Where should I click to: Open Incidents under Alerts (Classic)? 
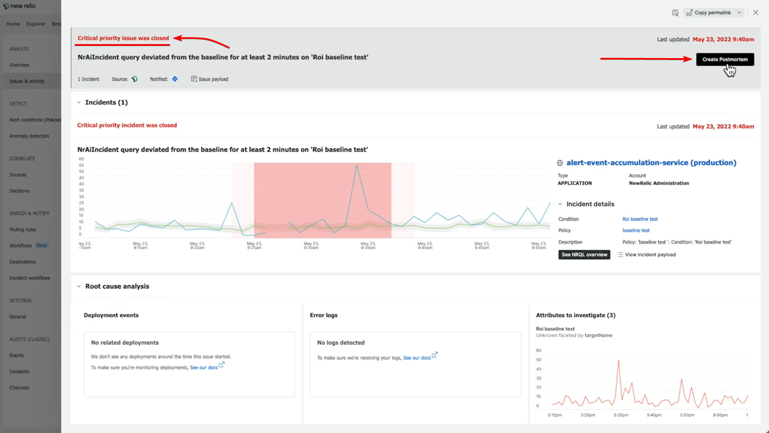[x=19, y=372]
